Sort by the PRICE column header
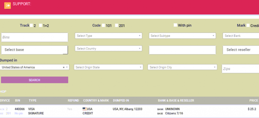 [x=253, y=100]
